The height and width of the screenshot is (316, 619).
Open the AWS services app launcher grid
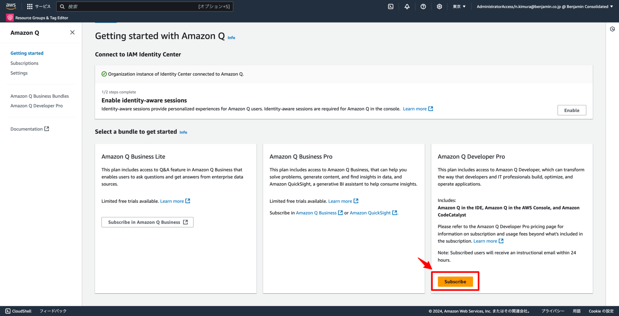coord(29,6)
